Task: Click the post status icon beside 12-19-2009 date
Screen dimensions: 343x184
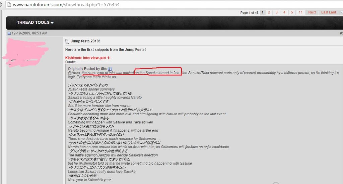Action: 9,34
